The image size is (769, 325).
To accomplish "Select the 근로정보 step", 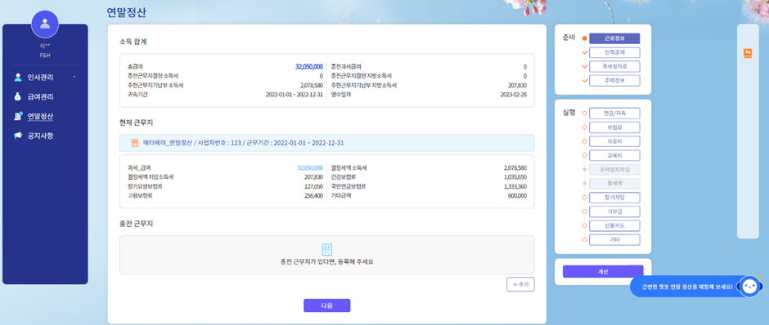I will point(614,38).
